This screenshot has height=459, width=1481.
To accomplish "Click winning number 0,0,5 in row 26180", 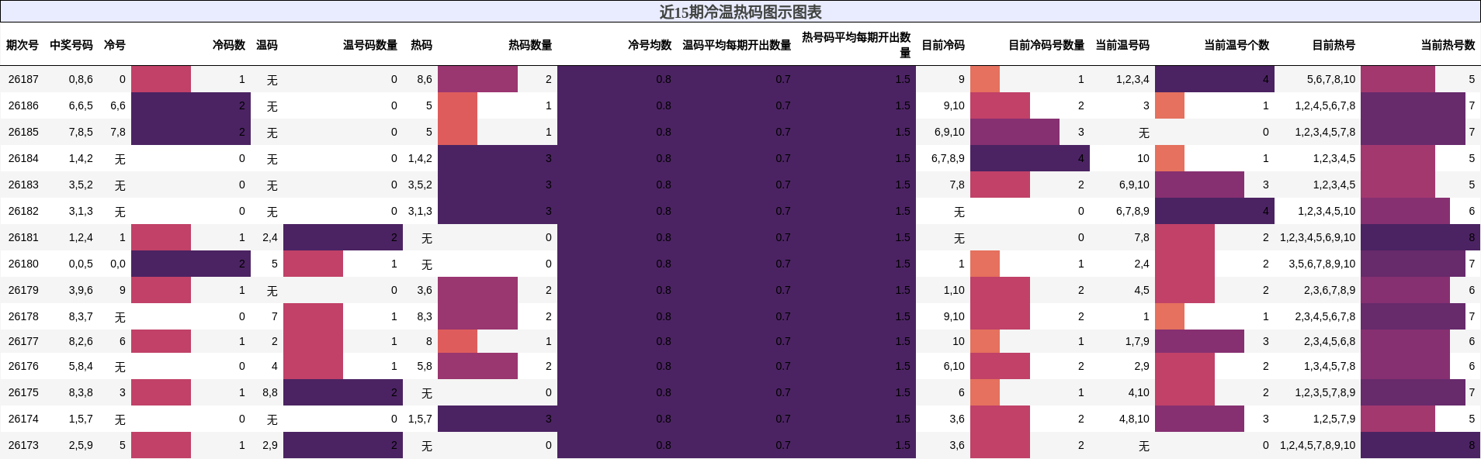I will click(x=81, y=264).
